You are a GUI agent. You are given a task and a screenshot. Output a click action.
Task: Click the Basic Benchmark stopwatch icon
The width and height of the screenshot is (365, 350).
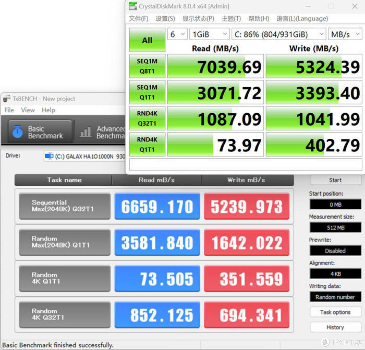18,132
